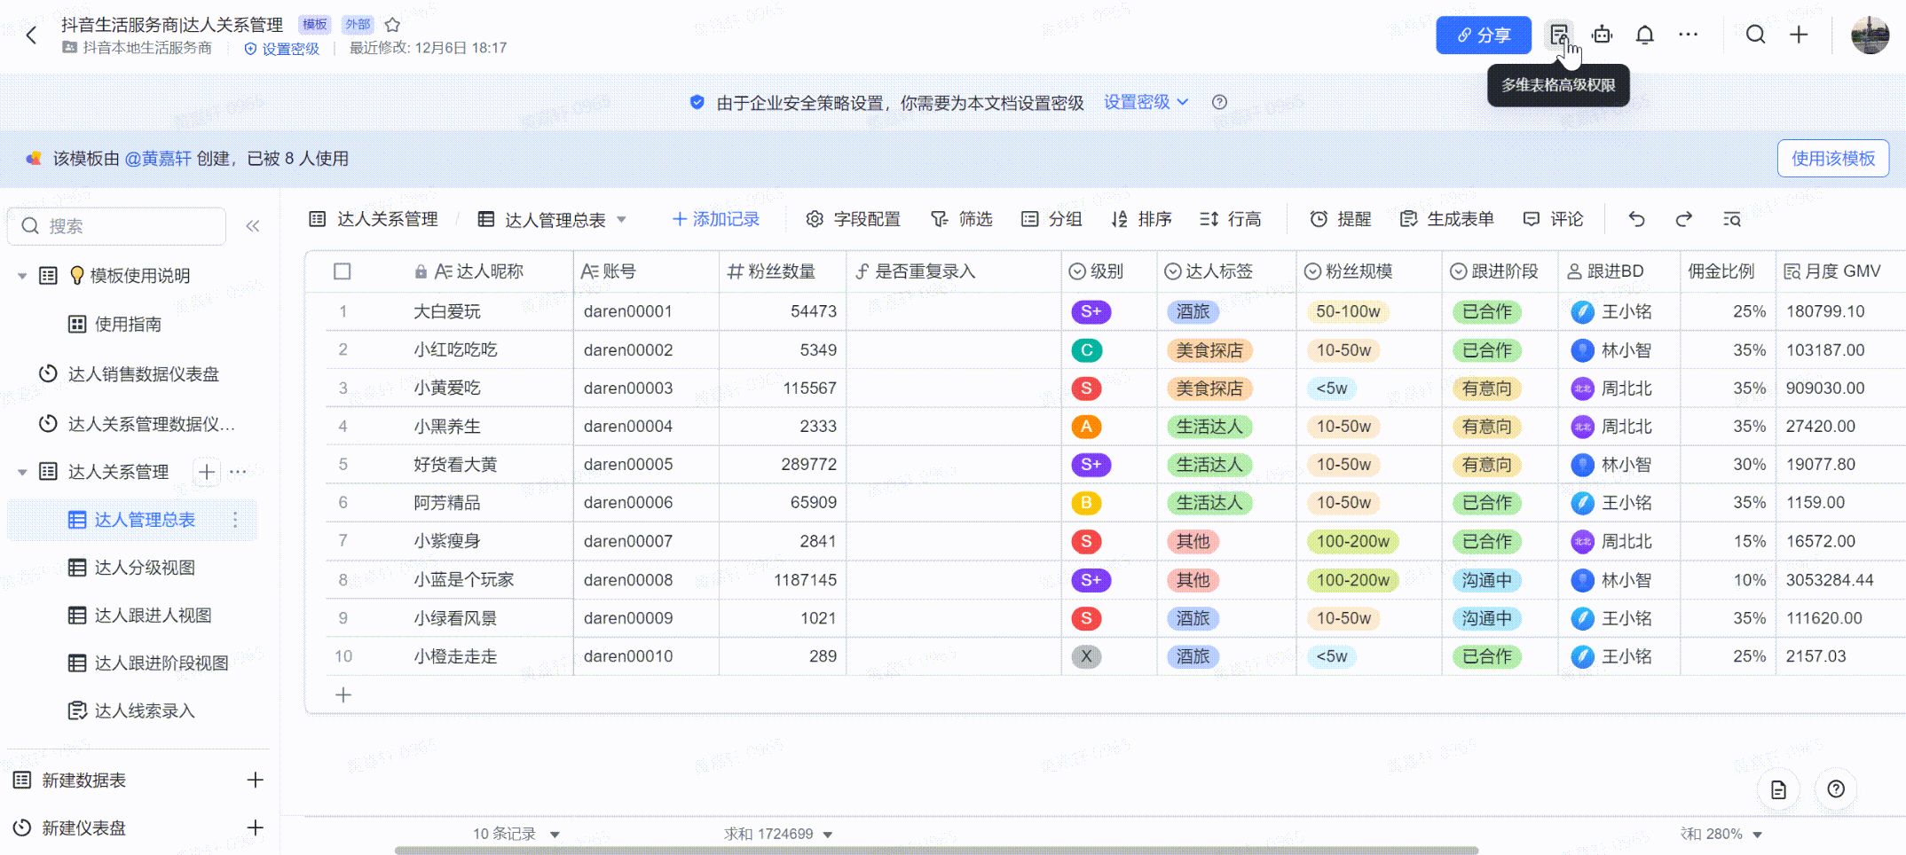The image size is (1906, 855).
Task: Undo the last action
Action: pos(1636,219)
